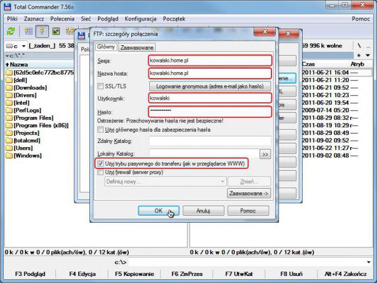This screenshot has height=283, width=377.
Task: Click the Zaawasowane -> button
Action: 249,193
